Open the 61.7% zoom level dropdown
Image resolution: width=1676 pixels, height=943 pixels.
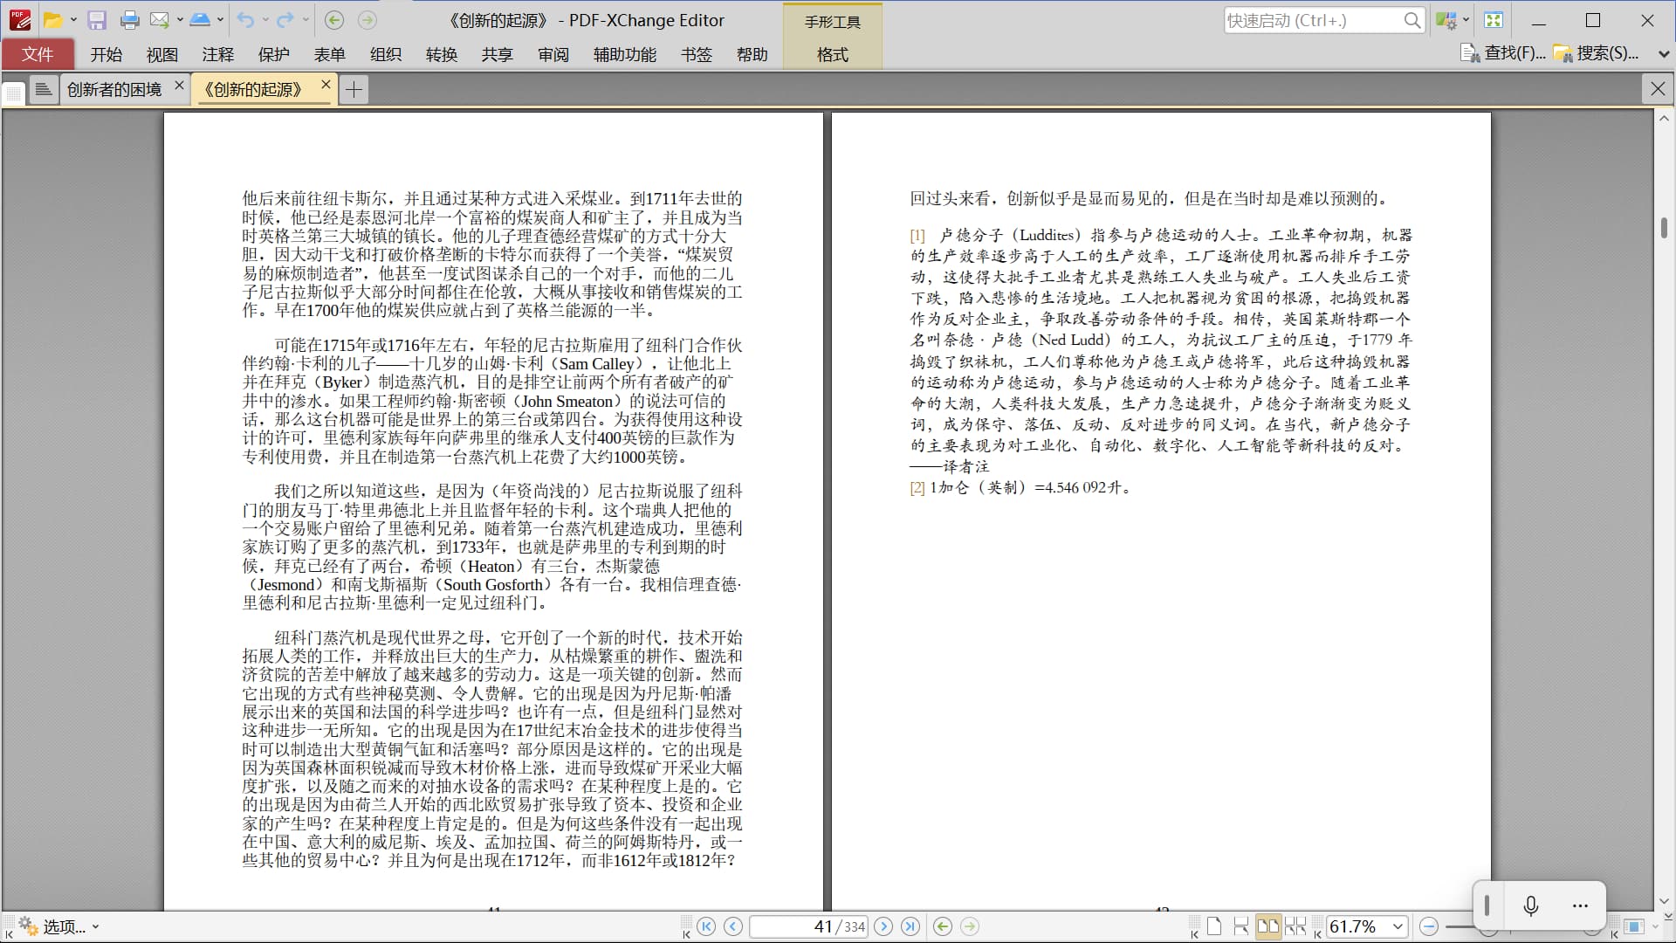1398,926
